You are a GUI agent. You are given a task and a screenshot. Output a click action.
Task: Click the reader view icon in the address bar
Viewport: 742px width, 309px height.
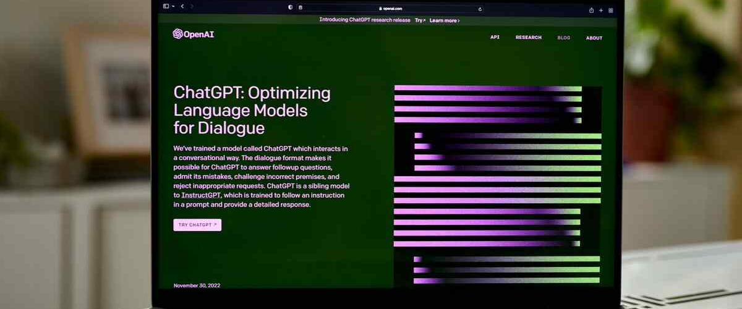click(x=301, y=8)
